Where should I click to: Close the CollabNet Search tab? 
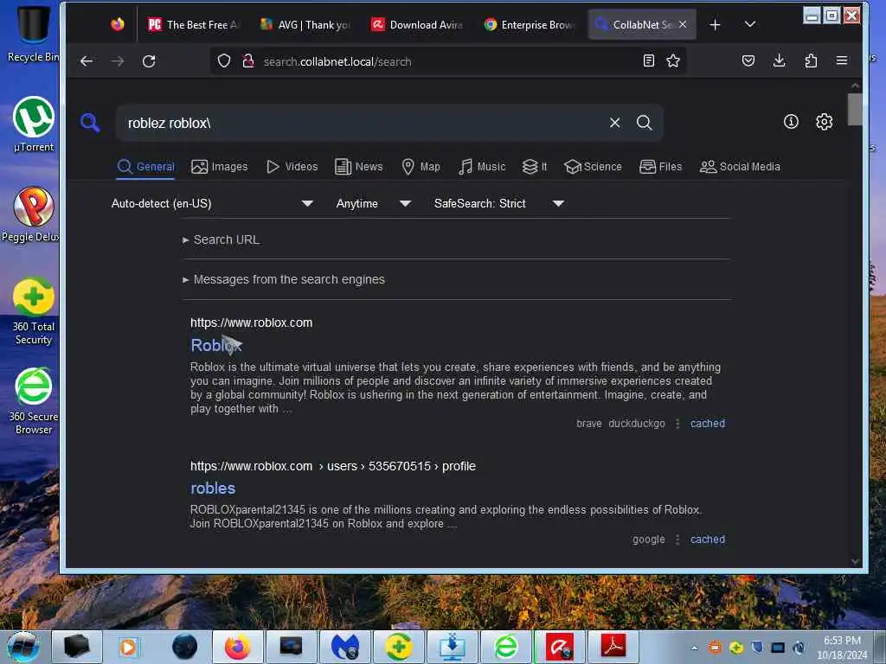[x=683, y=24]
